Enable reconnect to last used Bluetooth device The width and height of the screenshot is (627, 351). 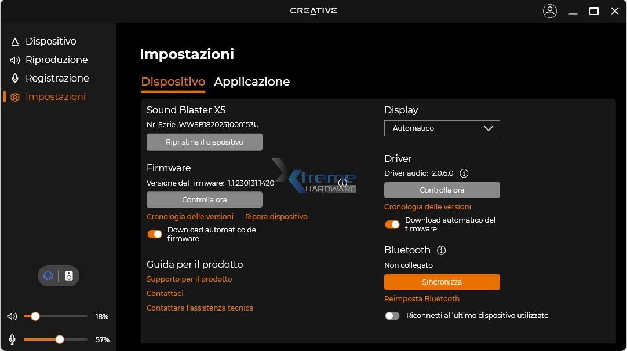click(392, 316)
